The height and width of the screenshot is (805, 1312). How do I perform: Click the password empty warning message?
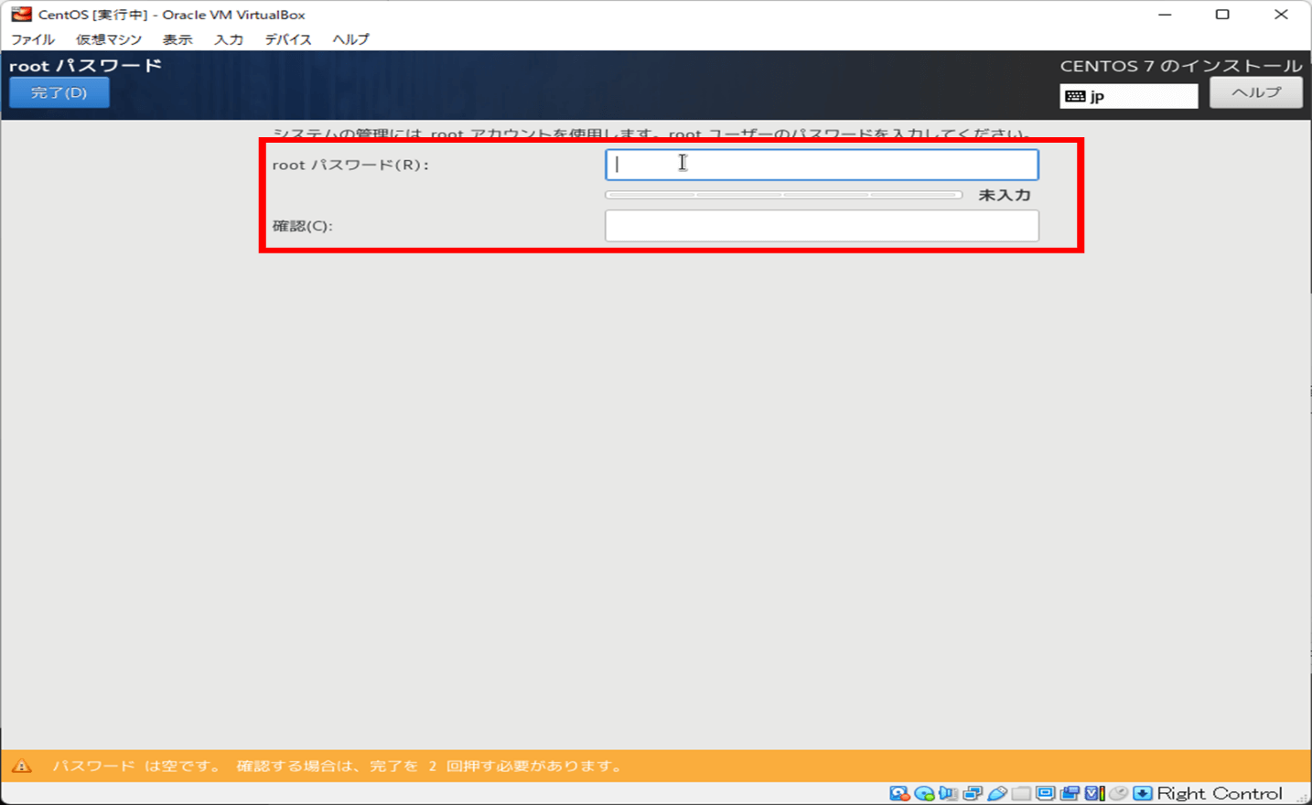(x=337, y=766)
